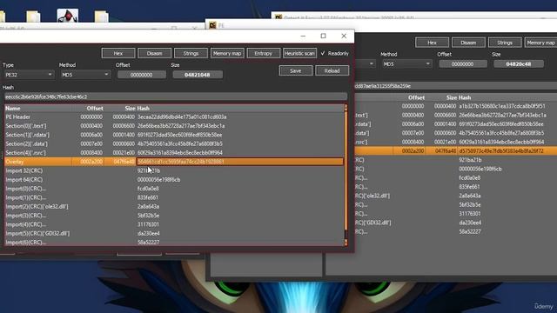Select the Section(2)['.data'] row

(174, 143)
